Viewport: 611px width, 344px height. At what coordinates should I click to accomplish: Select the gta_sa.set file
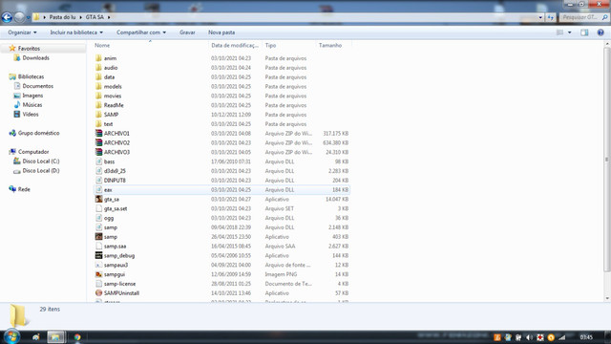click(116, 208)
